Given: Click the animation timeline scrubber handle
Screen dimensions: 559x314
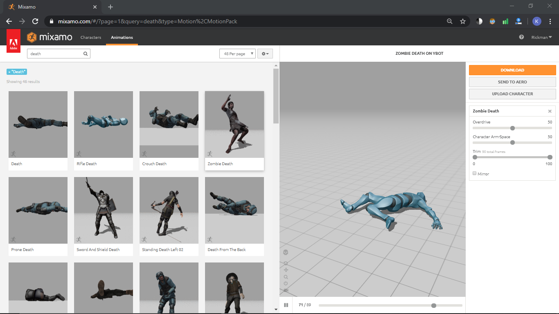Looking at the screenshot, I should pos(434,305).
